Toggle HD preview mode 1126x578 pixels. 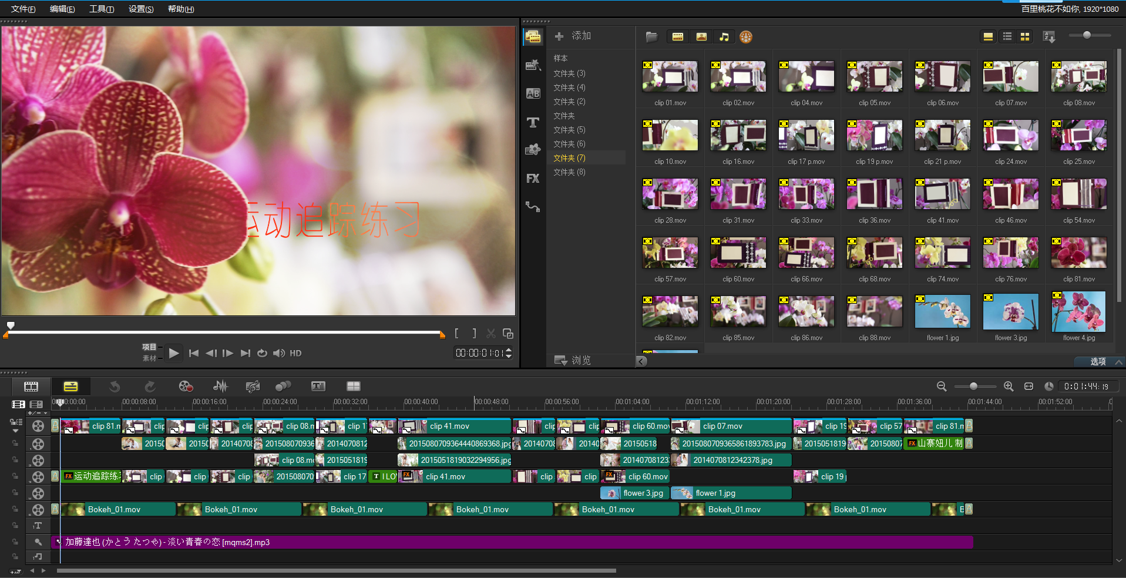click(x=295, y=353)
